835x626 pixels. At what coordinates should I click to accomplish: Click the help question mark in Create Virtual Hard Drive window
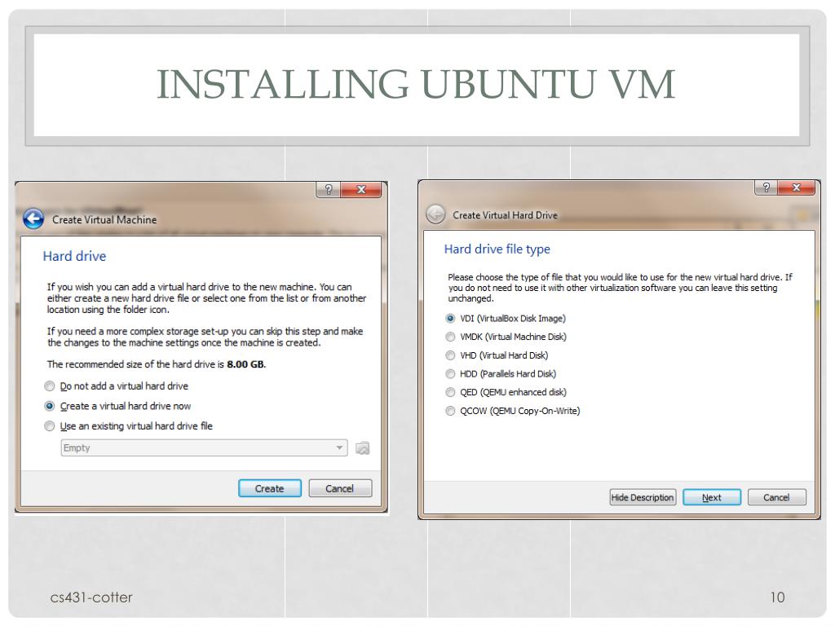pyautogui.click(x=767, y=187)
